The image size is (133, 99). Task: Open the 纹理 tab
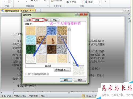point(37,20)
